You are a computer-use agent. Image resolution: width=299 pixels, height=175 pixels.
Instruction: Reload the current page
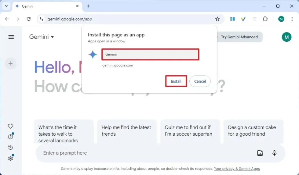click(29, 19)
